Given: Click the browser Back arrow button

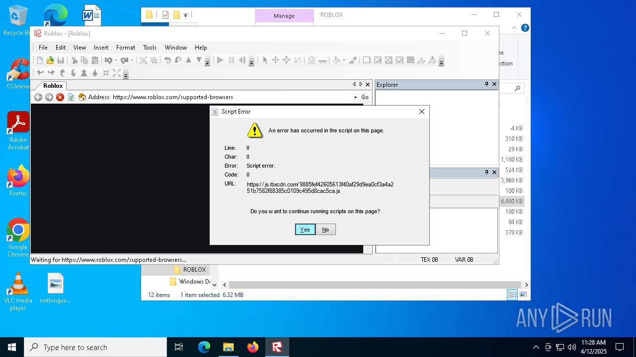Looking at the screenshot, I should [38, 97].
